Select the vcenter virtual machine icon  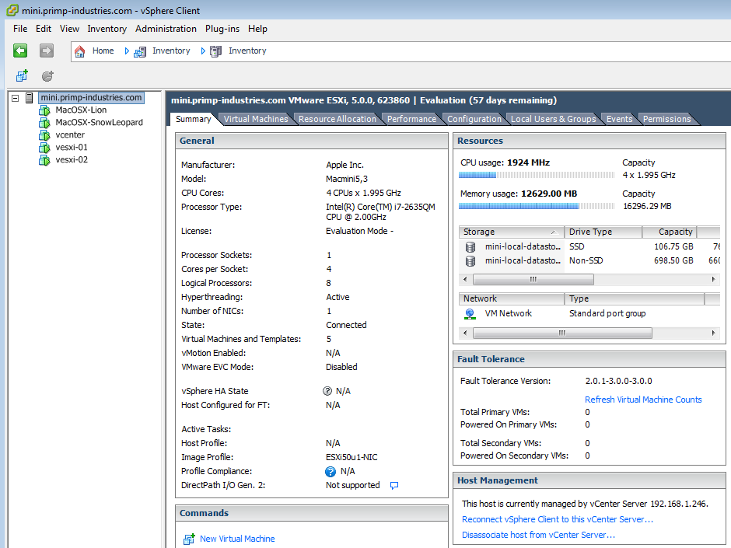coord(44,134)
